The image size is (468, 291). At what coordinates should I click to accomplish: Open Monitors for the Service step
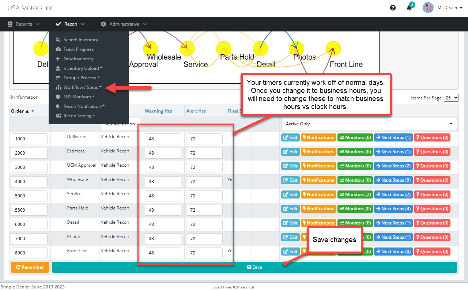pos(355,194)
